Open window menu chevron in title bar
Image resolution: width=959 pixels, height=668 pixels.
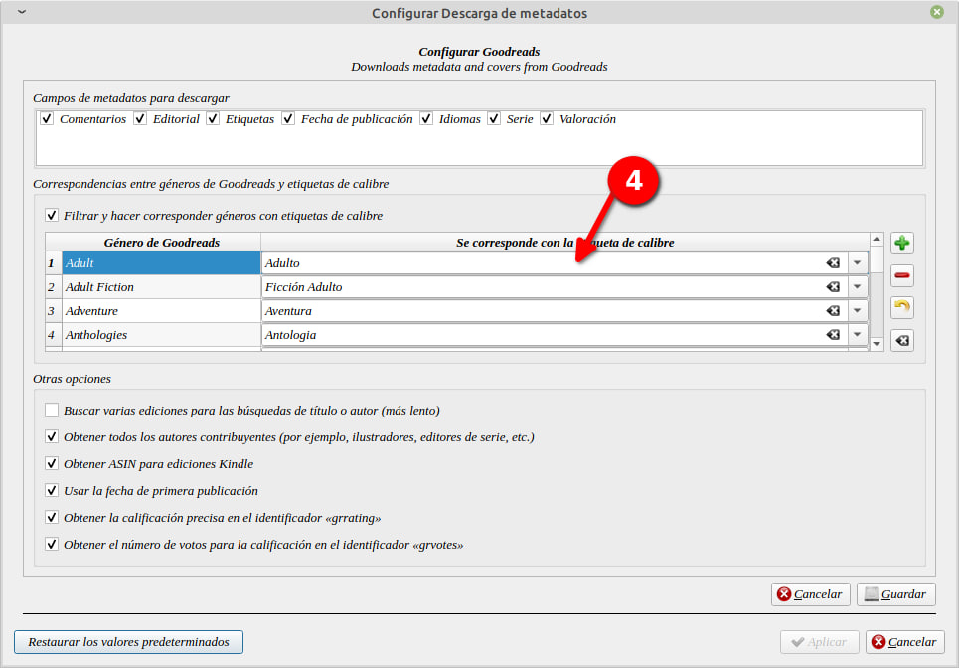[22, 12]
